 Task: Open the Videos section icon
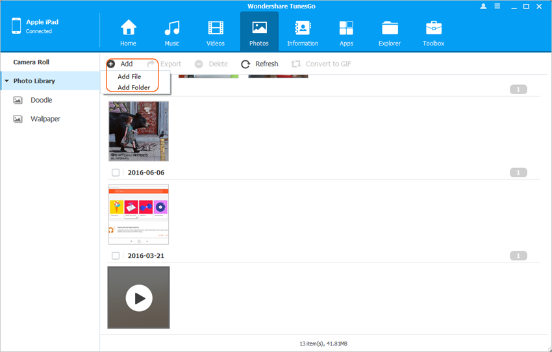(216, 29)
